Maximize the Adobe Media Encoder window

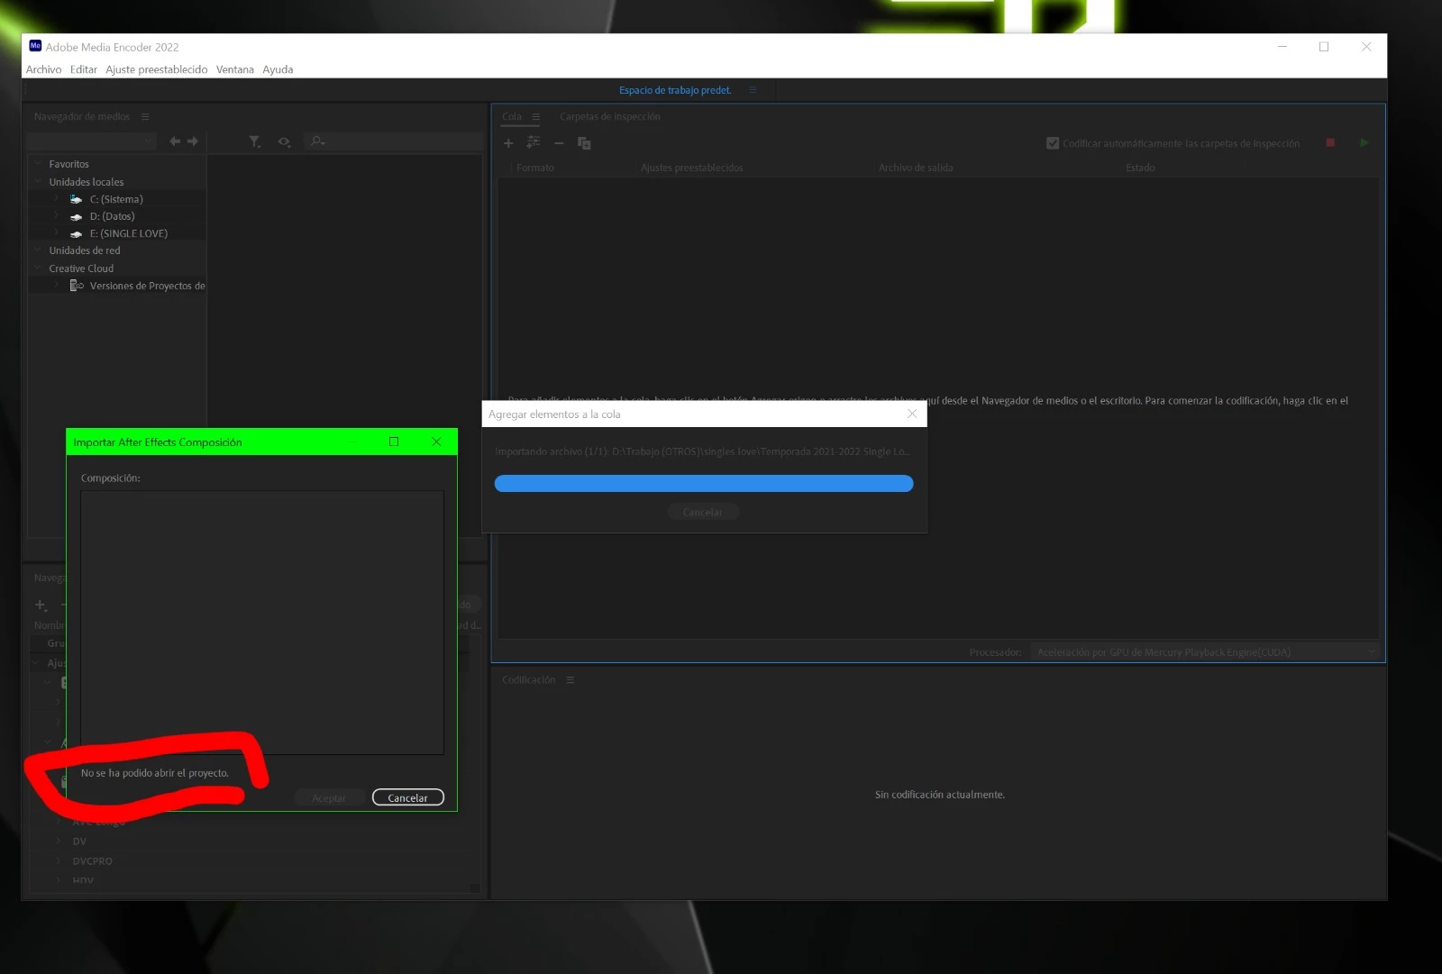point(1324,47)
